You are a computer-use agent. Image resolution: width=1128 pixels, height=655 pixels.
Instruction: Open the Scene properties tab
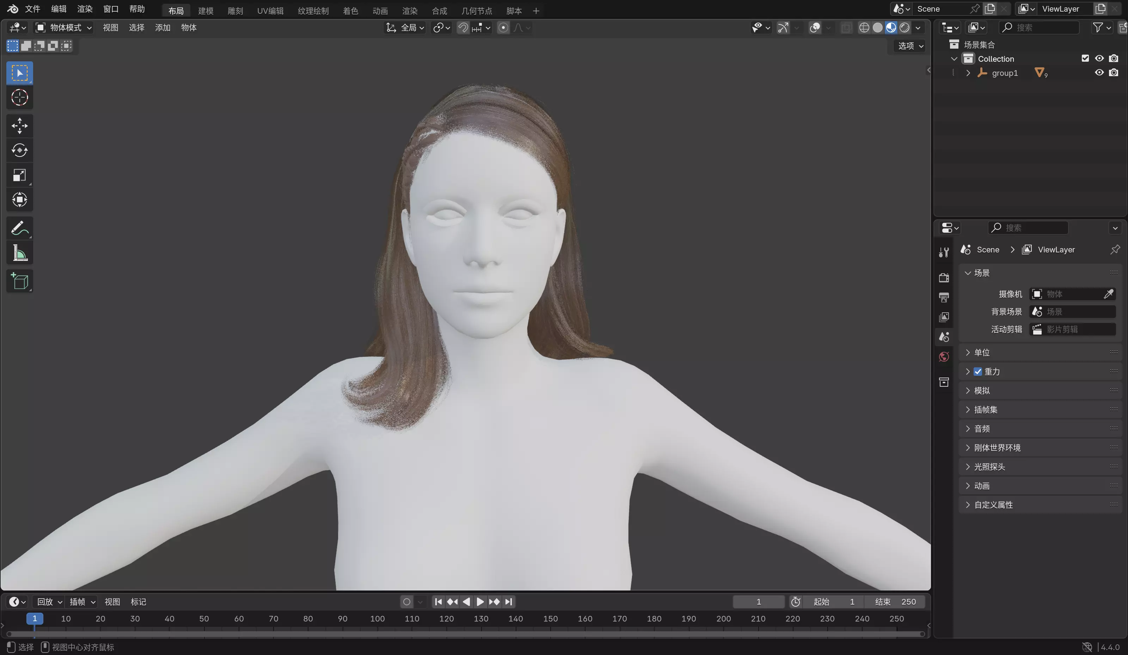tap(944, 337)
